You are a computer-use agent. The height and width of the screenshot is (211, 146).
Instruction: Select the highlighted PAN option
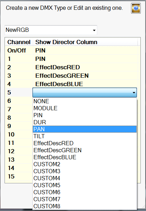click(x=85, y=129)
